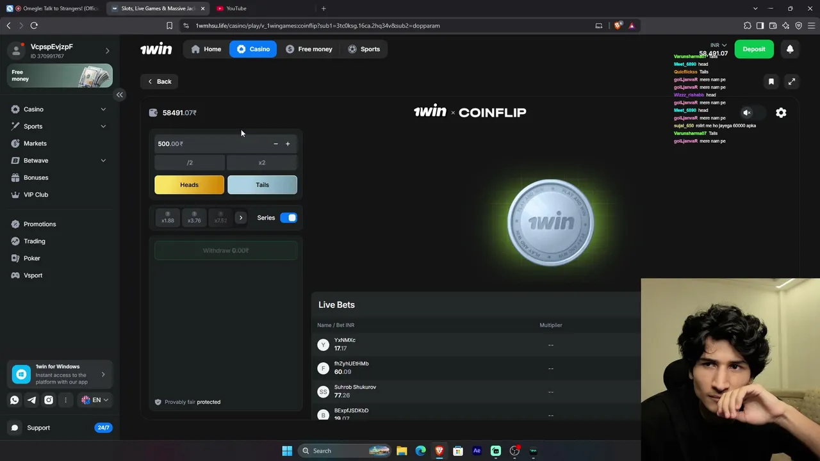Click the wallet icon beside 58491.07 balance

tap(153, 113)
